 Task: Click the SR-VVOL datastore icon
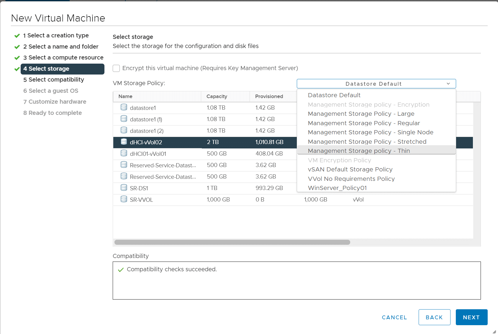(124, 199)
